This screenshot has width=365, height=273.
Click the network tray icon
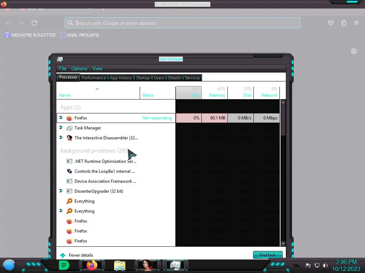(317, 265)
